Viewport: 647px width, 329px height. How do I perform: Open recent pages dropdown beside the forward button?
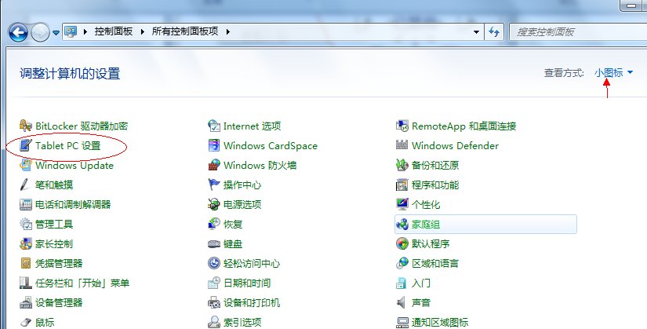pyautogui.click(x=56, y=32)
